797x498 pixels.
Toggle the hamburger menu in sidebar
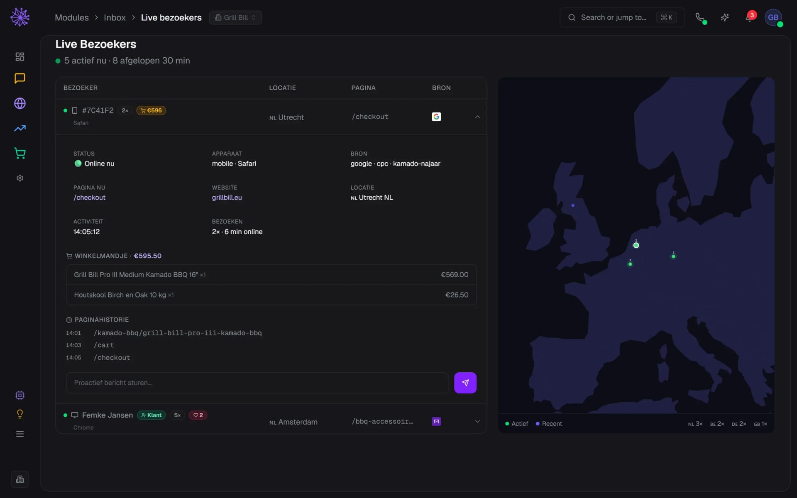(x=20, y=434)
